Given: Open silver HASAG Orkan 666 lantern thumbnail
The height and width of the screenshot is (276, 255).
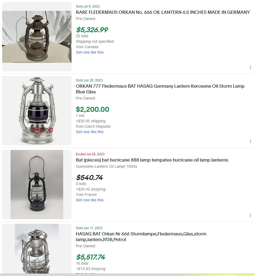Looking at the screenshot, I should coord(37,249).
